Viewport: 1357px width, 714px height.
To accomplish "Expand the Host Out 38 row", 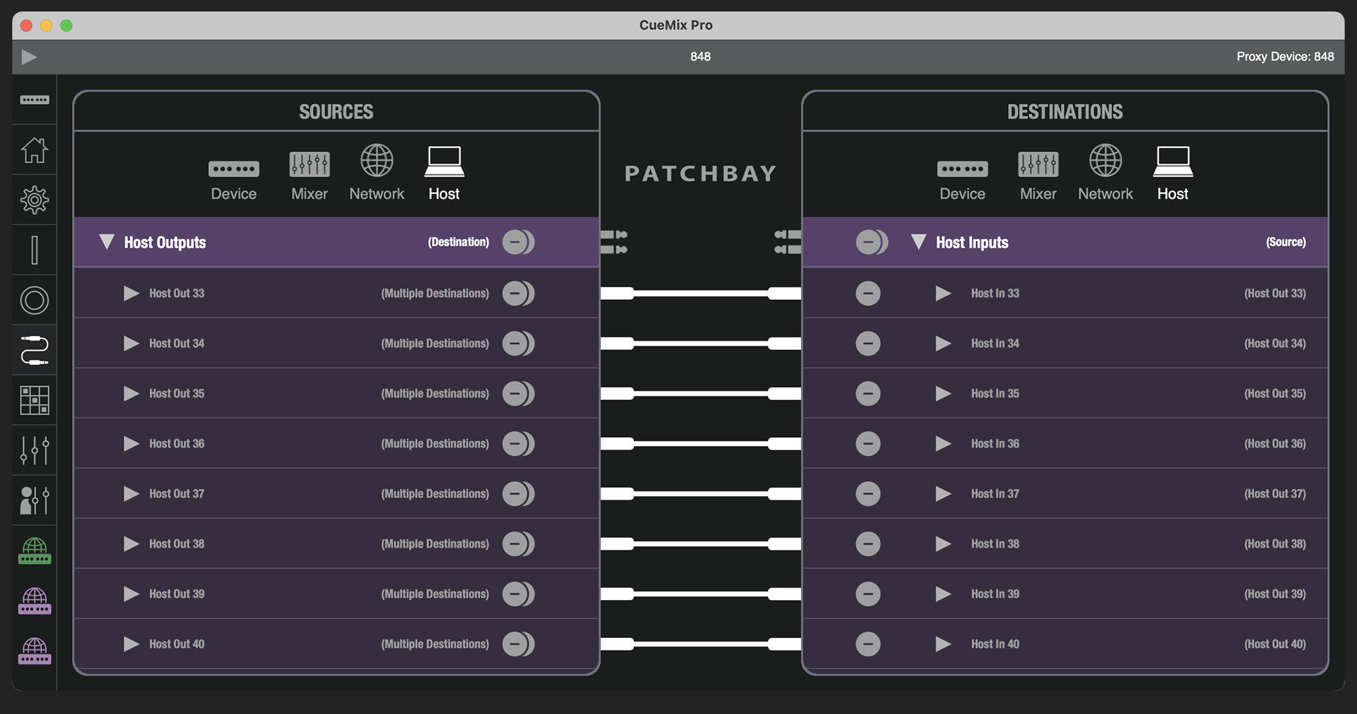I will point(131,544).
